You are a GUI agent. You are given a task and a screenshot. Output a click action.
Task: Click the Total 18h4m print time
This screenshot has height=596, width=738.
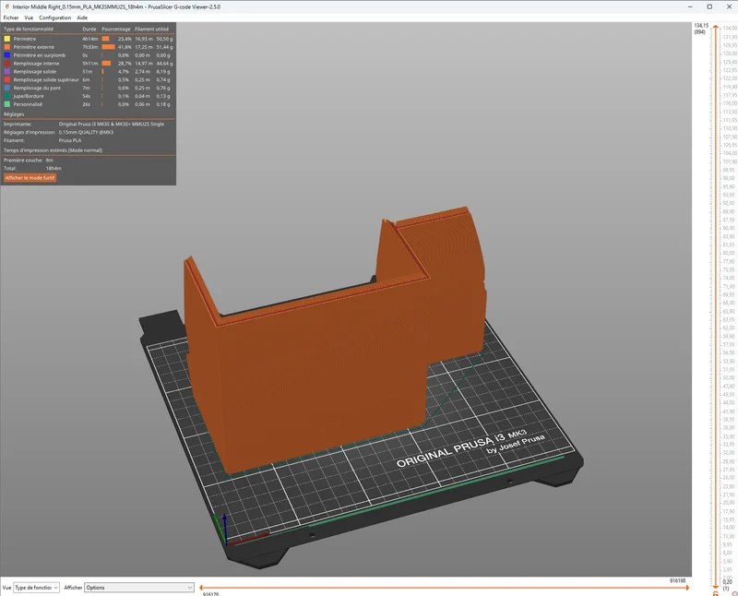tap(54, 168)
